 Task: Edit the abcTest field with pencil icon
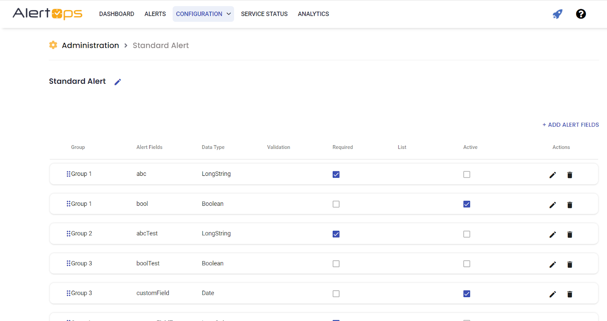click(x=552, y=235)
